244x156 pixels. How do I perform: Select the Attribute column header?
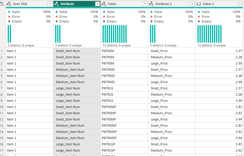pyautogui.click(x=77, y=4)
